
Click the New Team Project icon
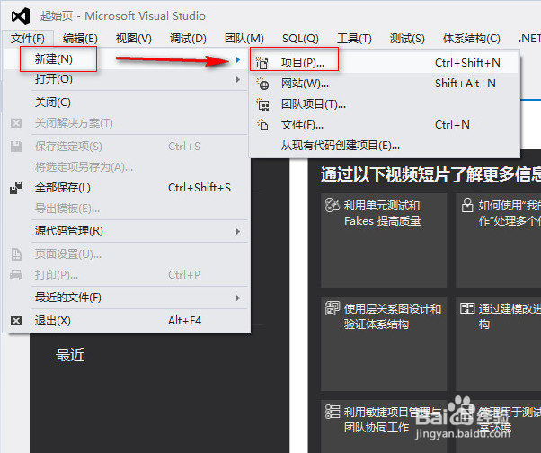coord(262,104)
